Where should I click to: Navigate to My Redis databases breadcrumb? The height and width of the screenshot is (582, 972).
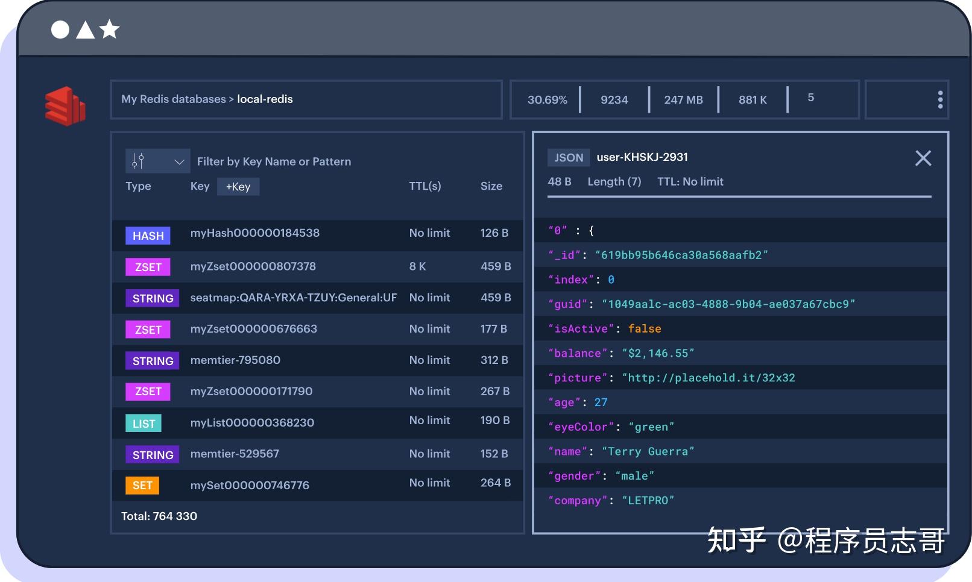(174, 99)
